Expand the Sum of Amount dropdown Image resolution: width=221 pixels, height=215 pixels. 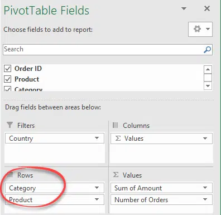point(205,188)
